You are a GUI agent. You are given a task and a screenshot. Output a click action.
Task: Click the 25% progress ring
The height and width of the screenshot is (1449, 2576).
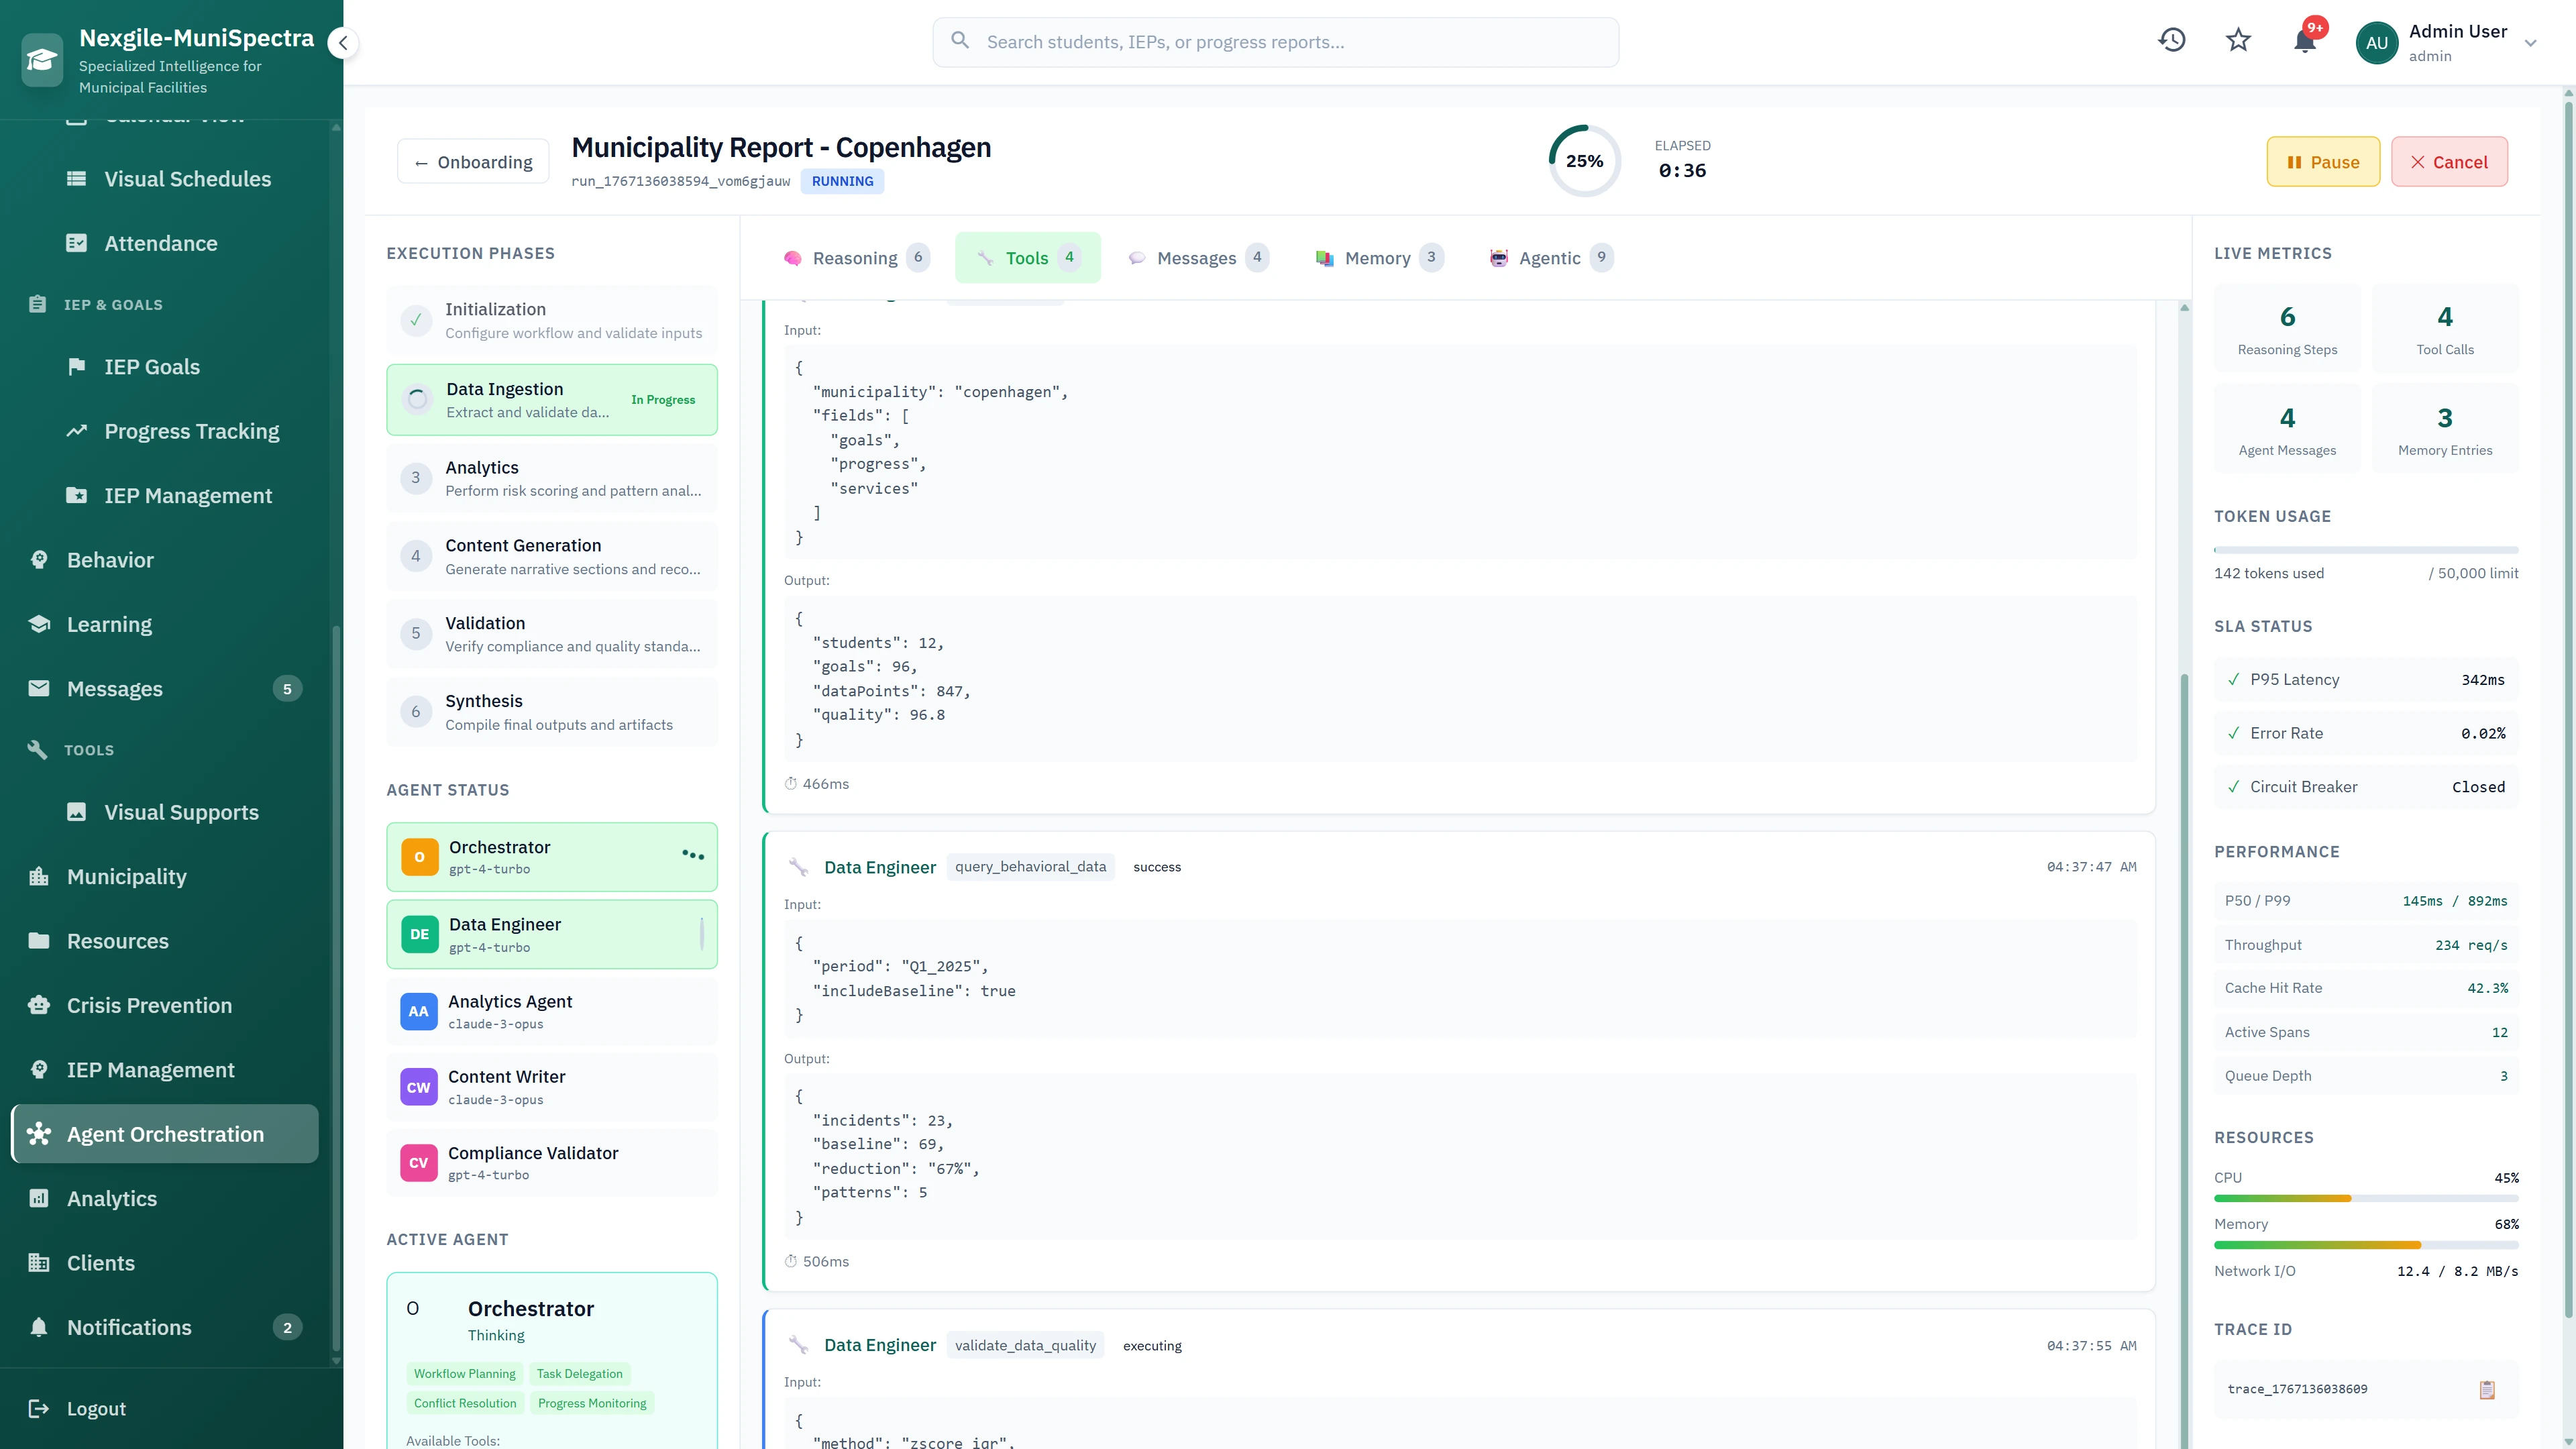pyautogui.click(x=1584, y=160)
